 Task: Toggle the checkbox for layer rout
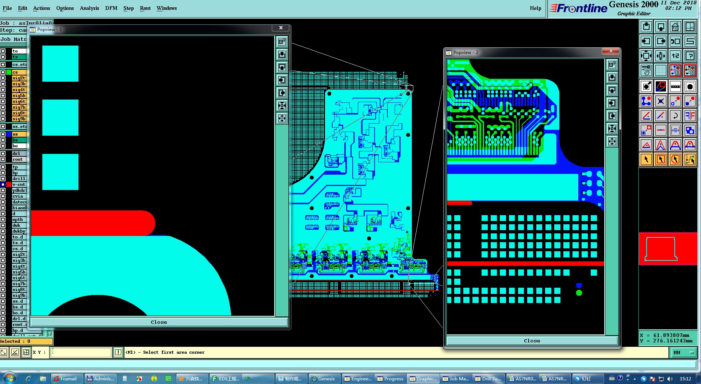3,159
